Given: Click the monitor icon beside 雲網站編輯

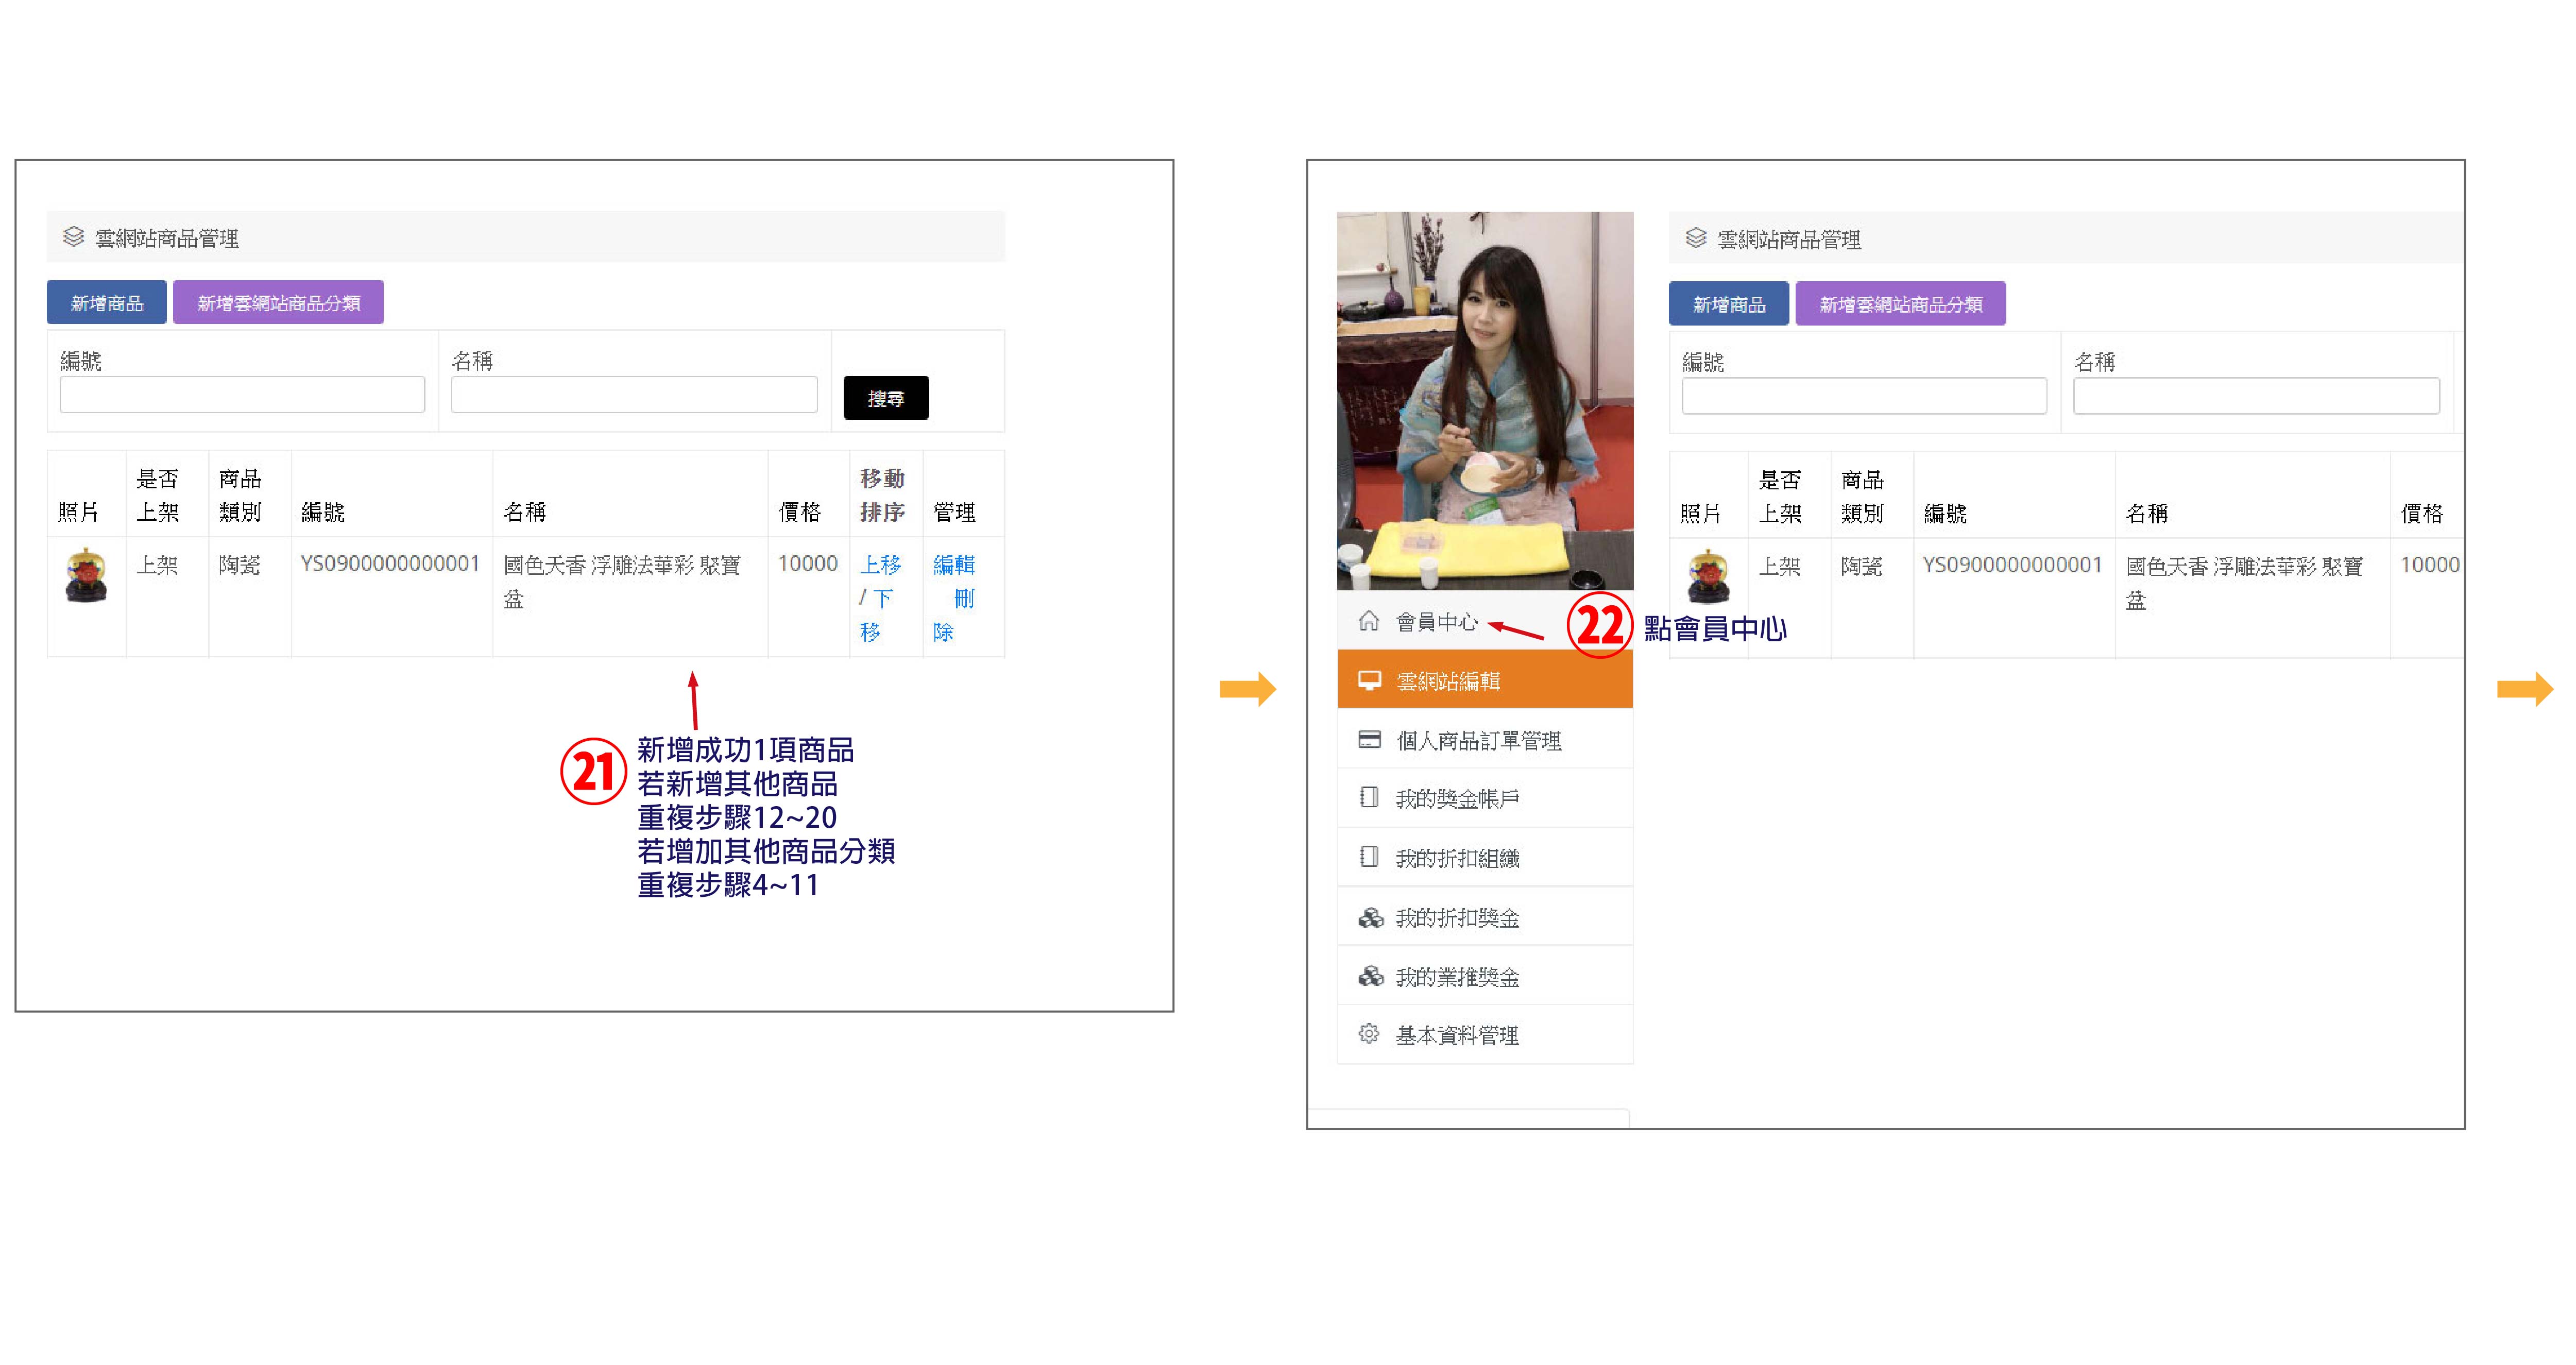Looking at the screenshot, I should [x=1369, y=680].
